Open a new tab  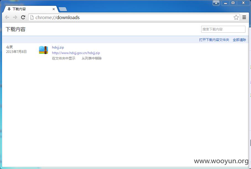point(63,9)
